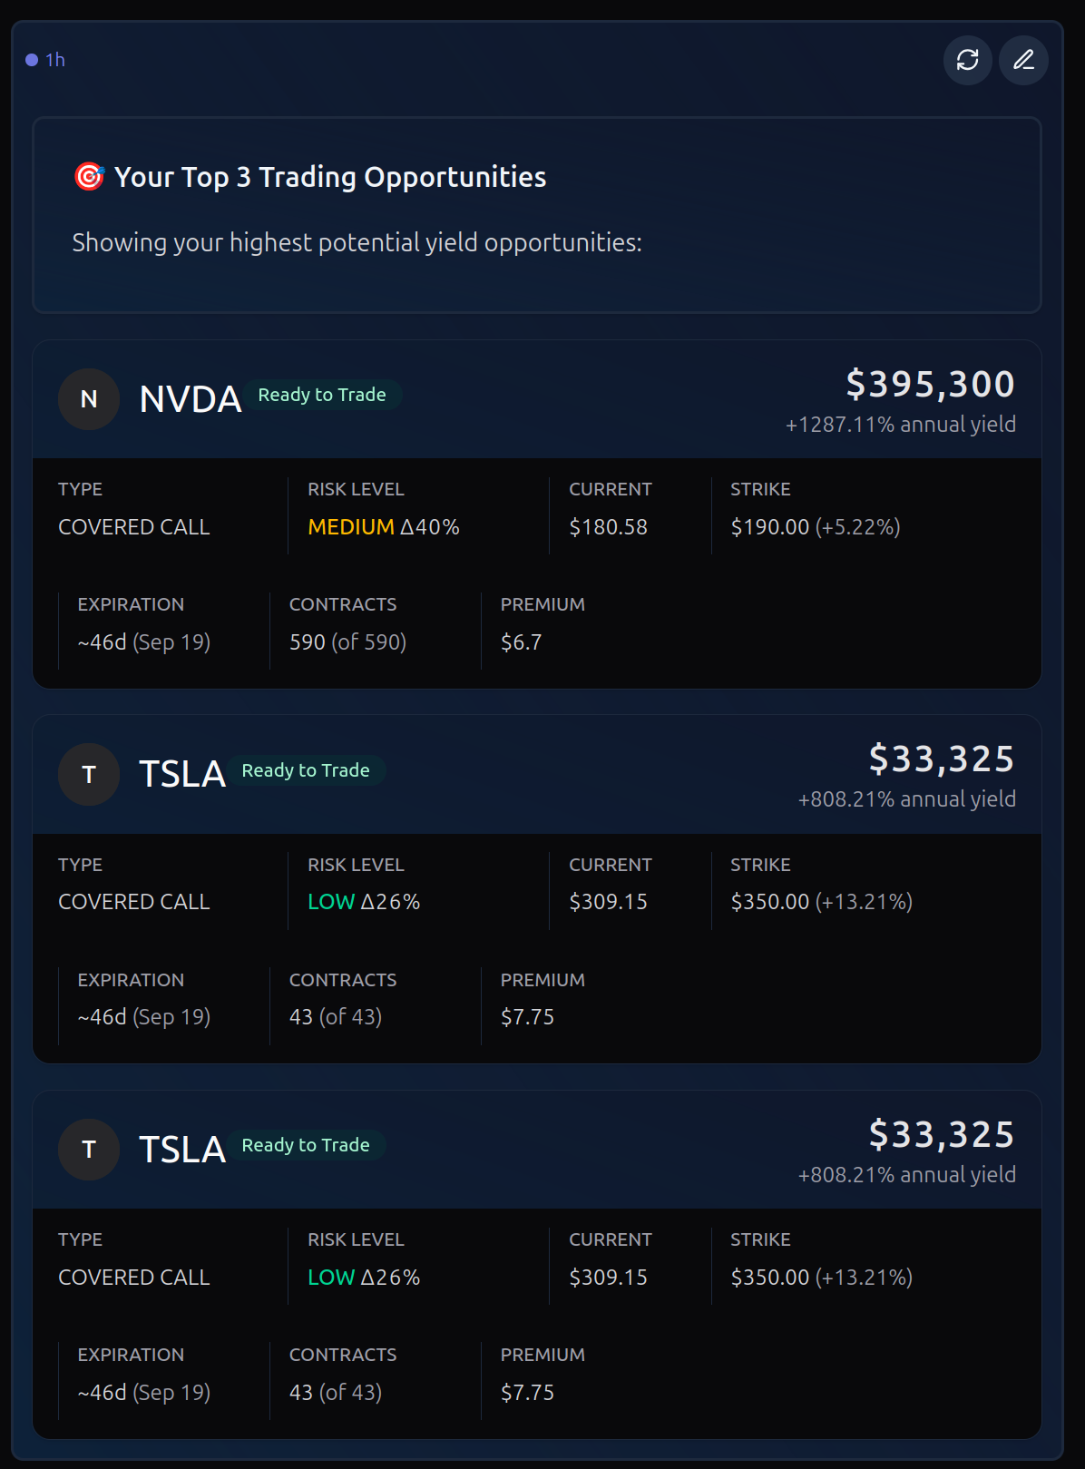The height and width of the screenshot is (1469, 1085).
Task: Click NVDA premium value $6.7
Action: [521, 642]
